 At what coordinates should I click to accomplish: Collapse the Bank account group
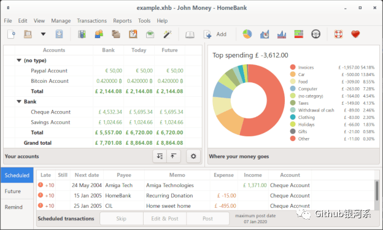[x=19, y=102]
